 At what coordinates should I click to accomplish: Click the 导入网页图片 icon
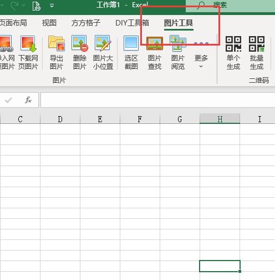point(6,44)
